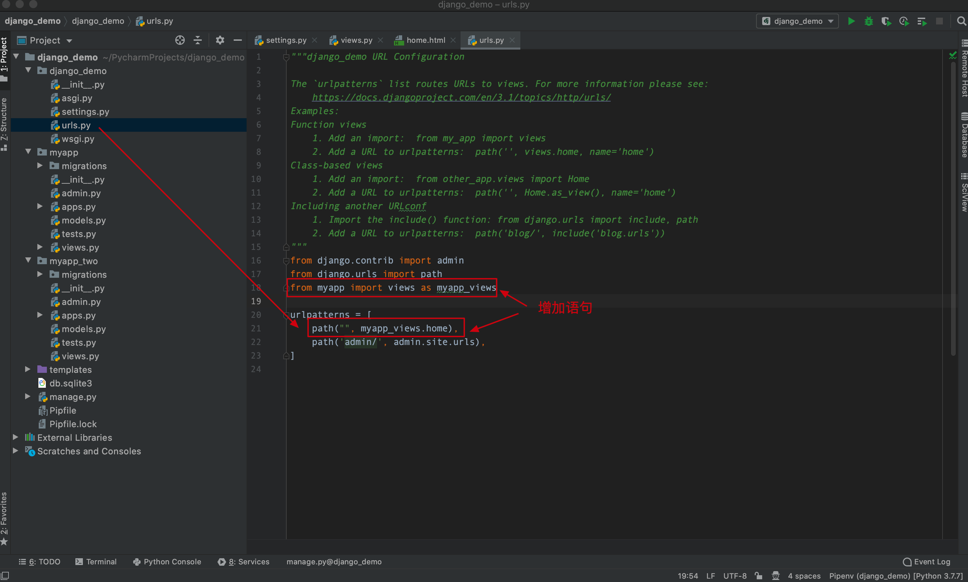Screen dimensions: 968x582
Task: Expand External Libraries node
Action: [16, 437]
